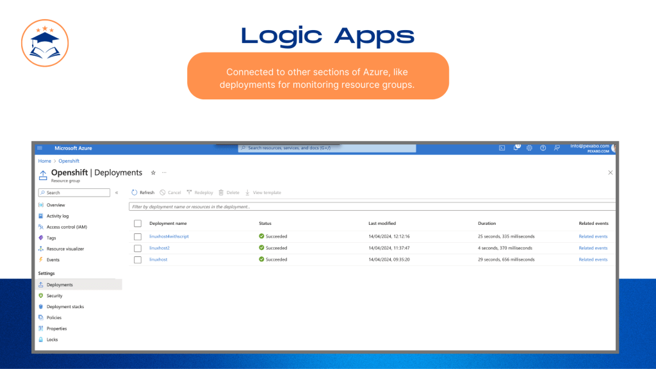Image resolution: width=656 pixels, height=369 pixels.
Task: Open the Info@pexabo.com account menu
Action: coord(592,148)
